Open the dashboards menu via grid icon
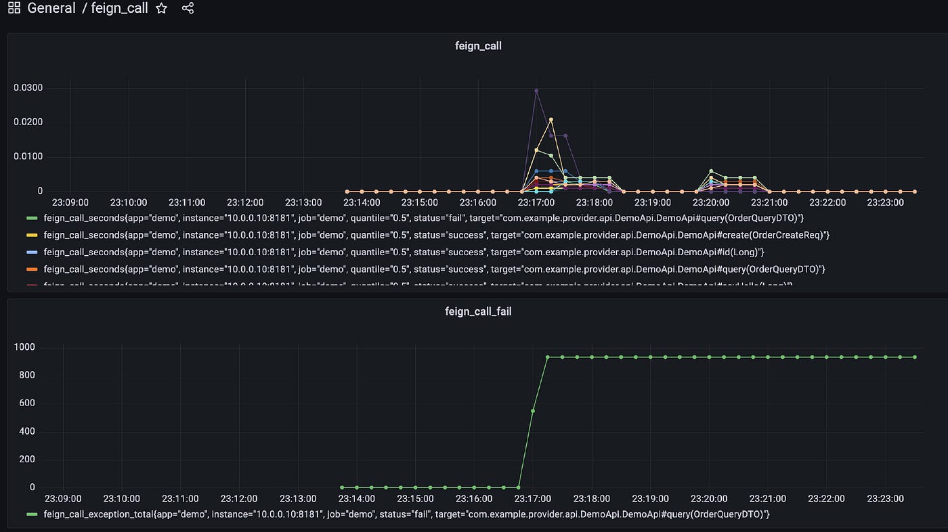The height and width of the screenshot is (532, 948). 14,8
